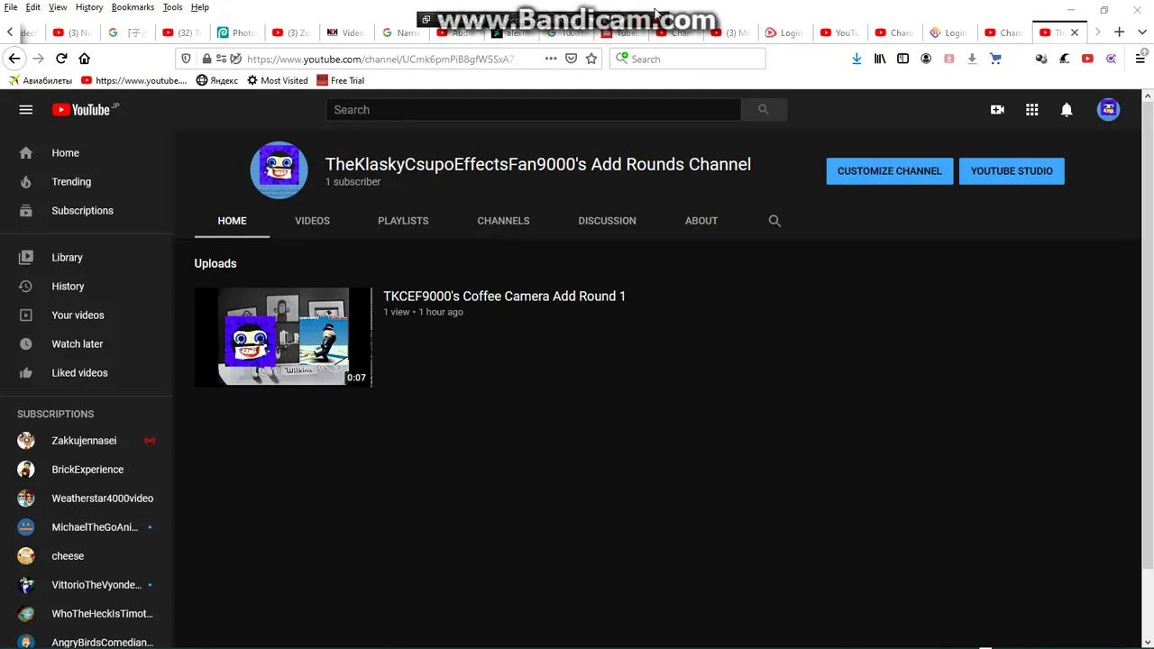Toggle the Firefox sidebar icon
This screenshot has width=1154, height=649.
tap(902, 59)
